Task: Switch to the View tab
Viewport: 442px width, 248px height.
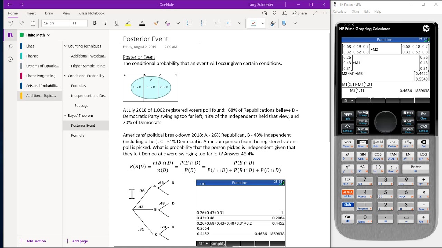Action: click(x=66, y=13)
